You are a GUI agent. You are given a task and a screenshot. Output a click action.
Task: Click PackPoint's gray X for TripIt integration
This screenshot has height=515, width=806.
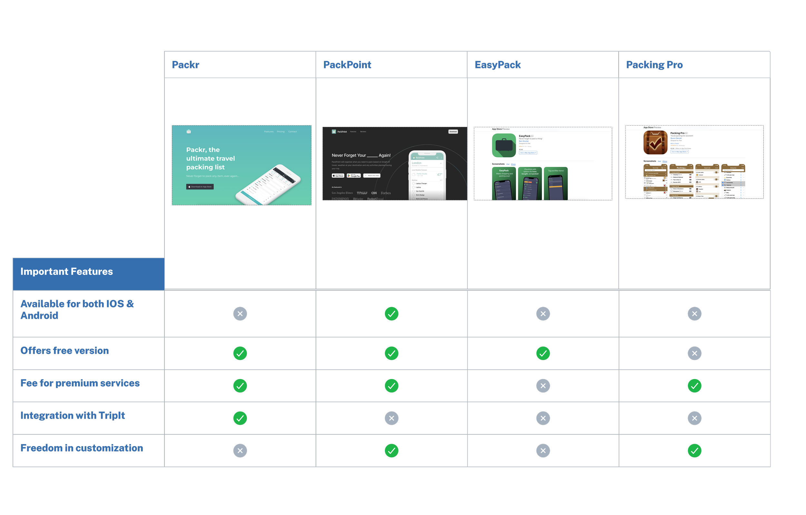click(391, 418)
